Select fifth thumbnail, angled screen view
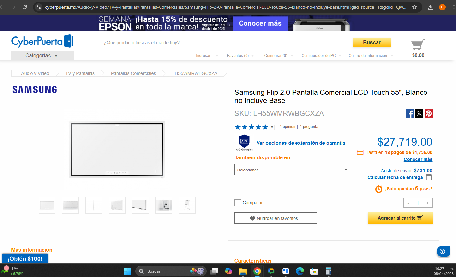This screenshot has width=456, height=277. click(x=140, y=205)
